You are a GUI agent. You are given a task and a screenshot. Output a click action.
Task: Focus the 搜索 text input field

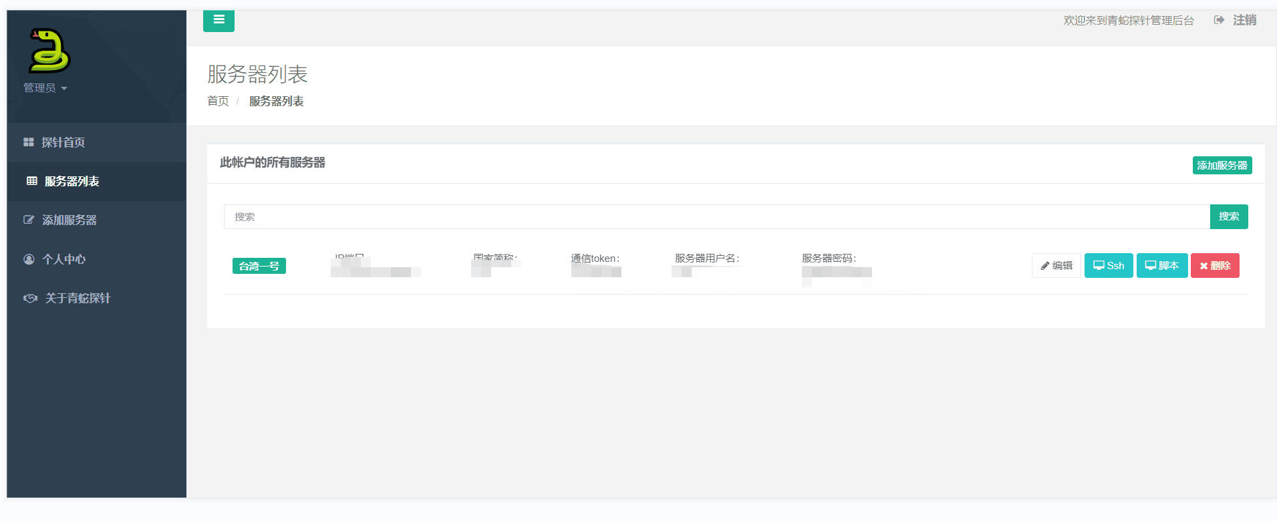pos(716,217)
